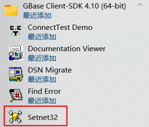Click 最近添加 beneath ConnectTest Demo
The width and height of the screenshot is (149, 127).
click(x=42, y=37)
